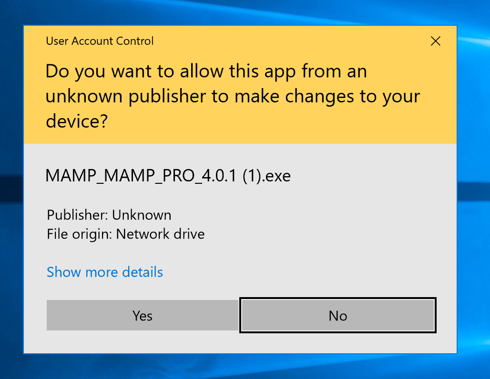Close the User Account Control dialog

435,41
